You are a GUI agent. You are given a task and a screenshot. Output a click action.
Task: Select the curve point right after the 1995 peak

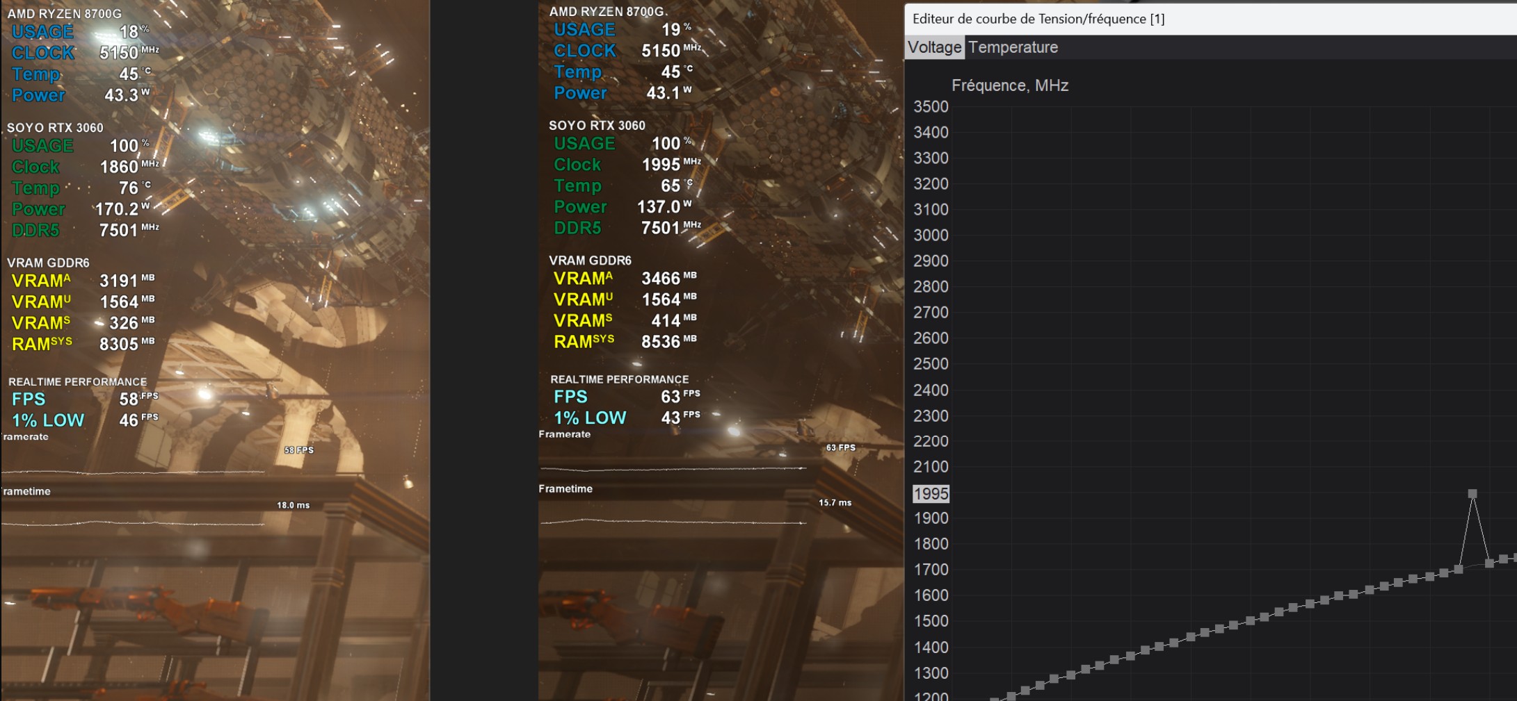pos(1489,563)
